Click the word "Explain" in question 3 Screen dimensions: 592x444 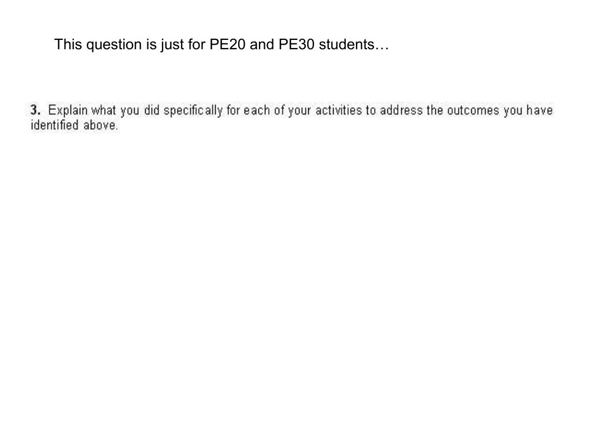click(68, 110)
